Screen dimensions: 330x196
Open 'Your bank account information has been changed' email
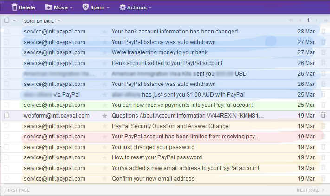[x=175, y=32]
